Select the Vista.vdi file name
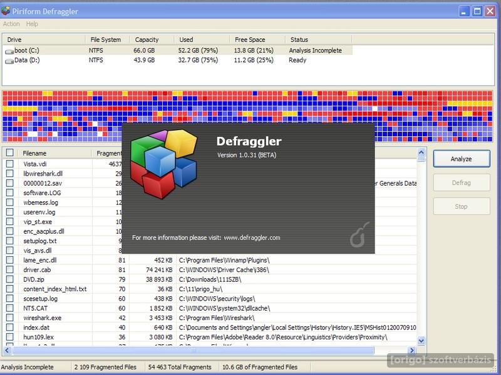 (35, 164)
